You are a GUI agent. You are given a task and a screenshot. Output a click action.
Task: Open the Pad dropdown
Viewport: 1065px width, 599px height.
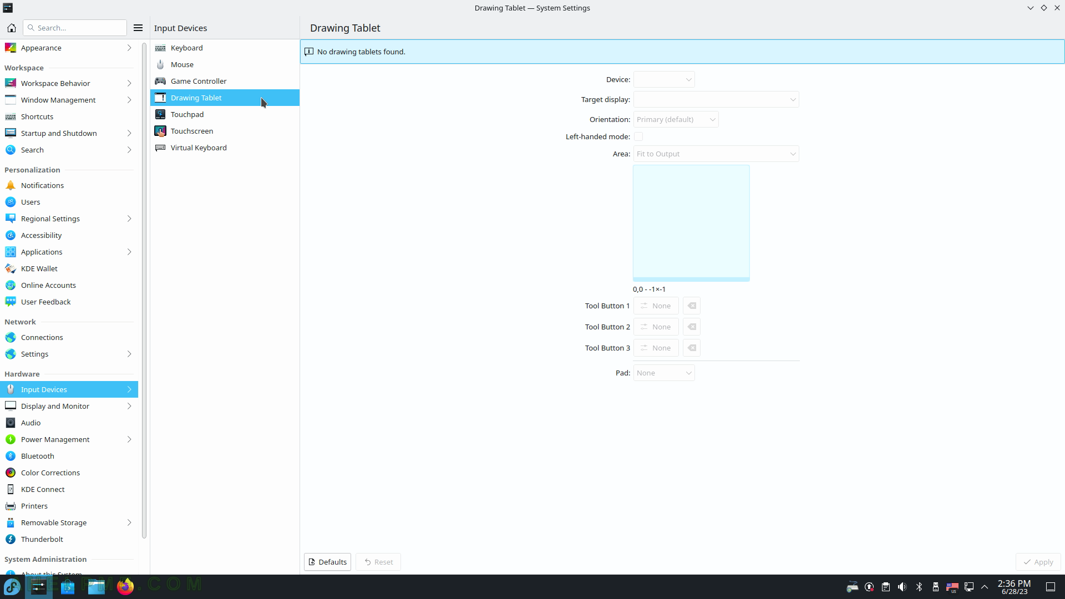[664, 373]
